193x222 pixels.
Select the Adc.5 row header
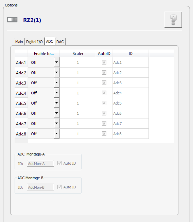pyautogui.click(x=21, y=103)
